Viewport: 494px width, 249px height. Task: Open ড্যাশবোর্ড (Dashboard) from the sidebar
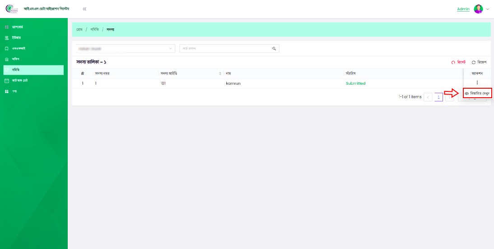pyautogui.click(x=18, y=27)
